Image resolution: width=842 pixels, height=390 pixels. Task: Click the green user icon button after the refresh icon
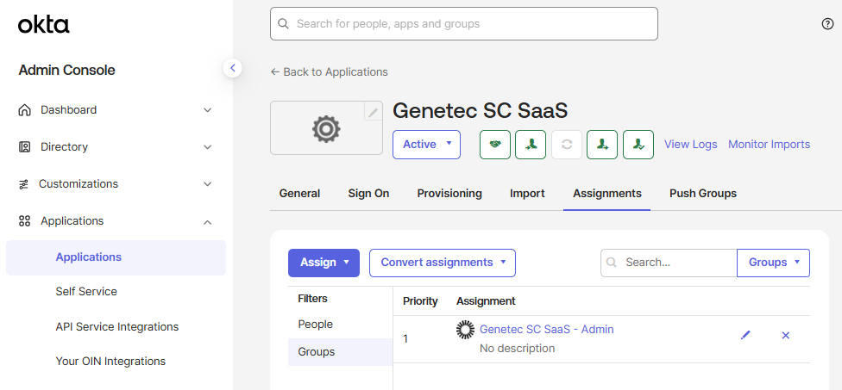click(602, 144)
